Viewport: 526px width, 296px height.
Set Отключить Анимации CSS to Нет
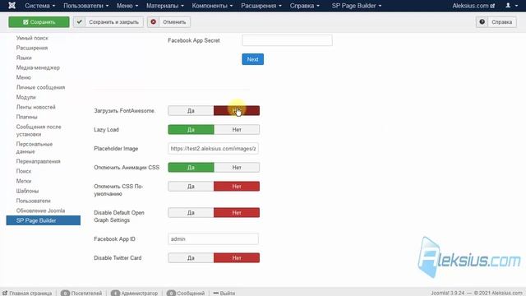(x=237, y=168)
